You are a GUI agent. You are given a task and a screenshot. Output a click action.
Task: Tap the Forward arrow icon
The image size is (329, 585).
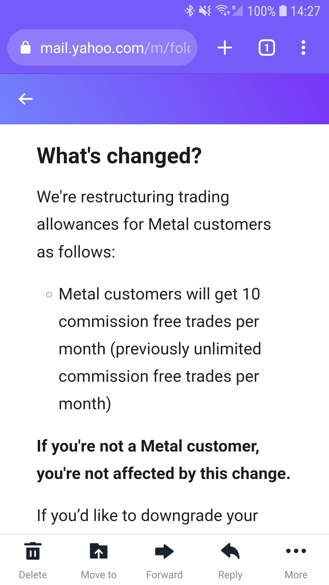pos(164,551)
